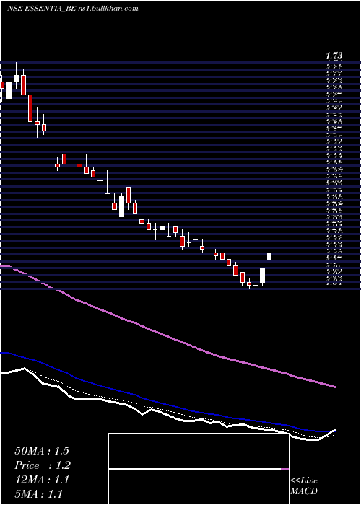Click the Price : 1.2 legend text
Image resolution: width=361 pixels, height=505 pixels.
coord(43,465)
